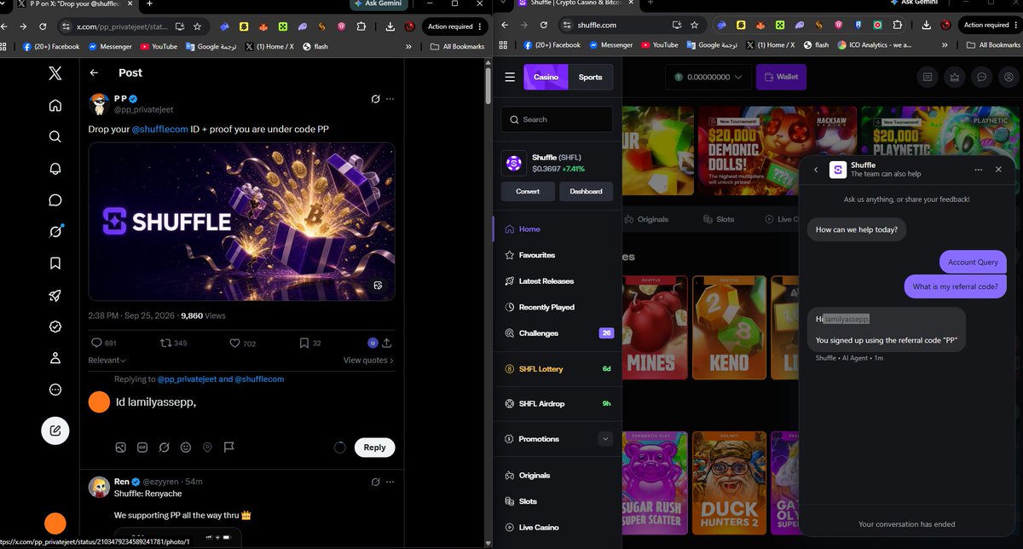Star the shuffle.com page in address bar
This screenshot has height=549, width=1023.
[x=695, y=26]
